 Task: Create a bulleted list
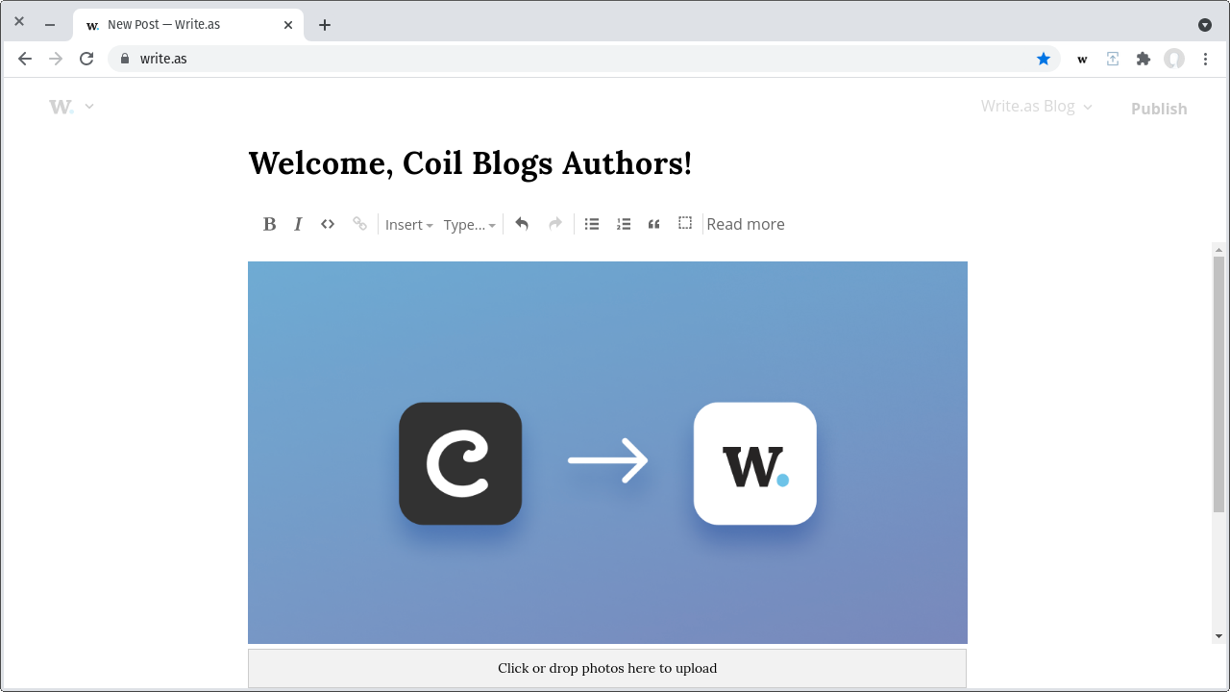pyautogui.click(x=591, y=223)
